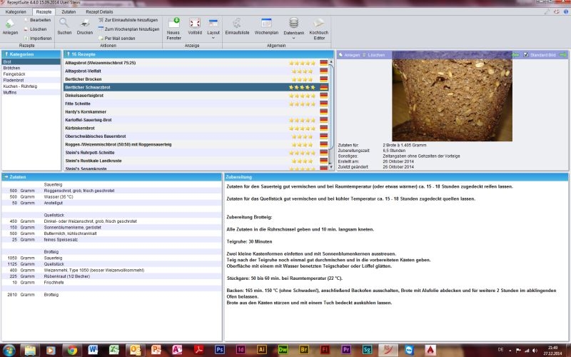Image resolution: width=571 pixels, height=357 pixels.
Task: Click the Drucken printer icon
Action: pos(85,24)
